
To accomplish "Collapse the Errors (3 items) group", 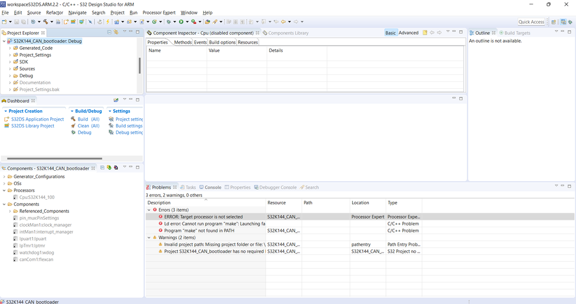I will (x=149, y=210).
